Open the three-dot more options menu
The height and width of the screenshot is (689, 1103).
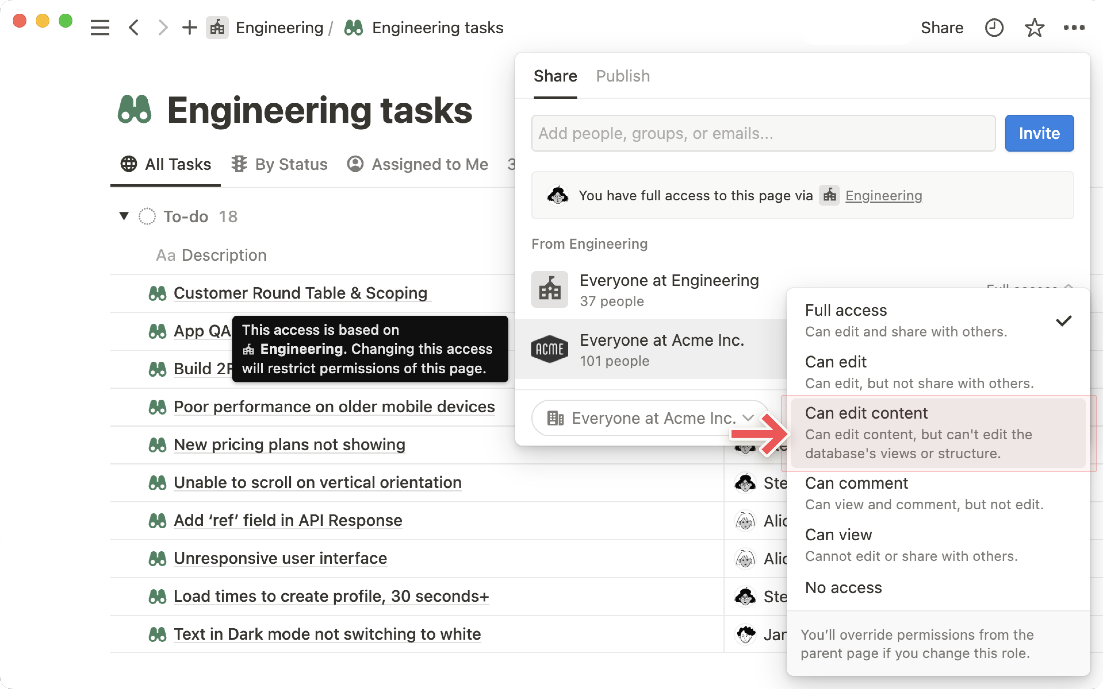click(x=1074, y=28)
